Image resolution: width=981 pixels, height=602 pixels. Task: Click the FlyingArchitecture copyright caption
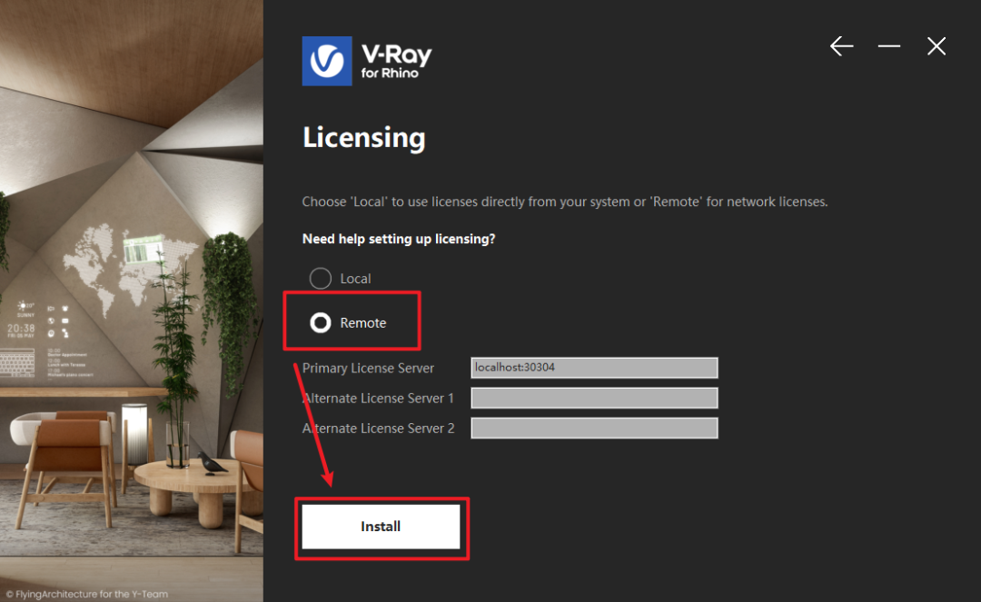pos(87,594)
